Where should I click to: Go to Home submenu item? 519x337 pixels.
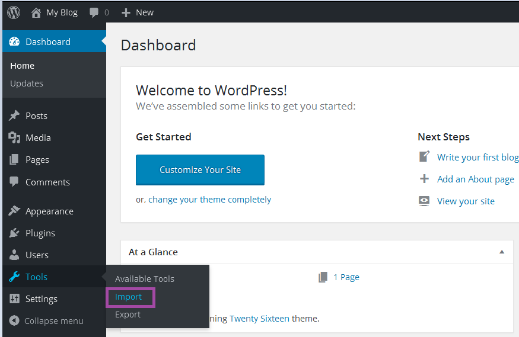[22, 66]
